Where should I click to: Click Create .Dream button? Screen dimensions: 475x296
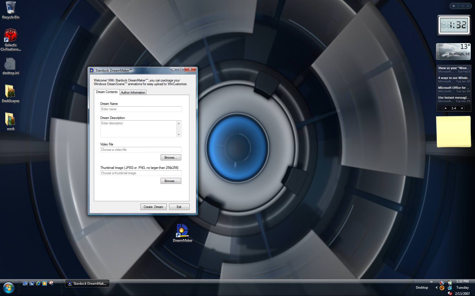[154, 207]
